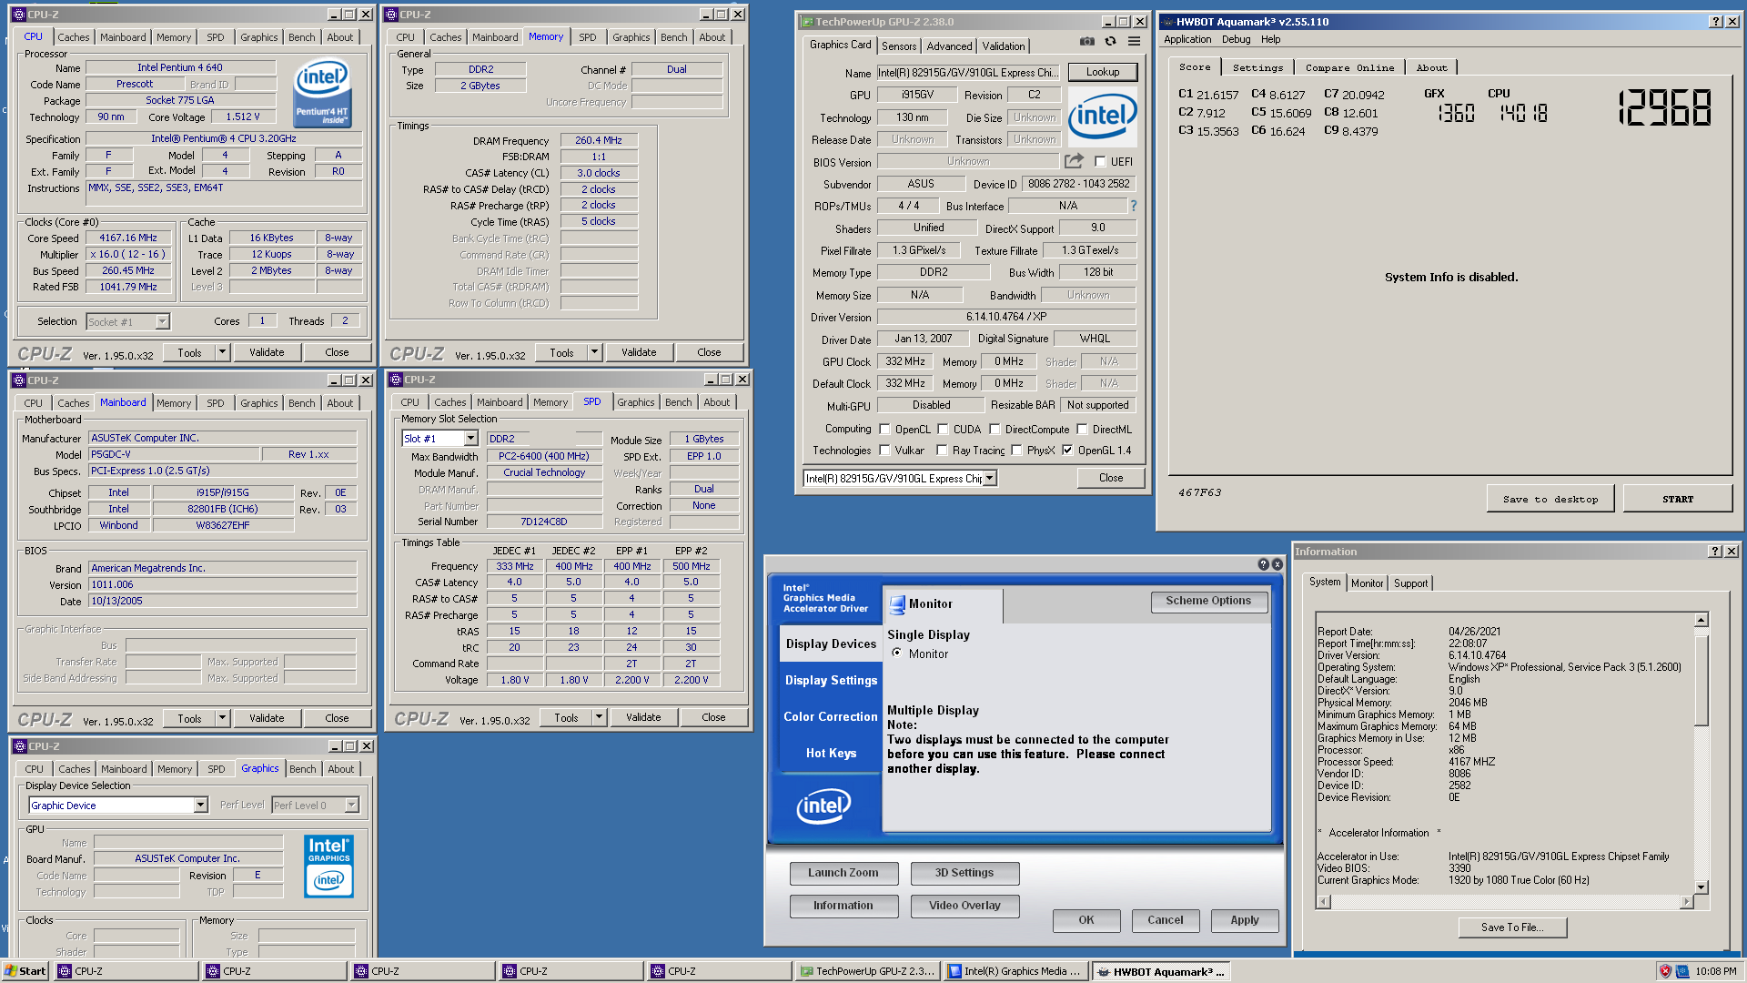Click the Scheme Options button
Screen dimensions: 1747x983
pos(1208,601)
